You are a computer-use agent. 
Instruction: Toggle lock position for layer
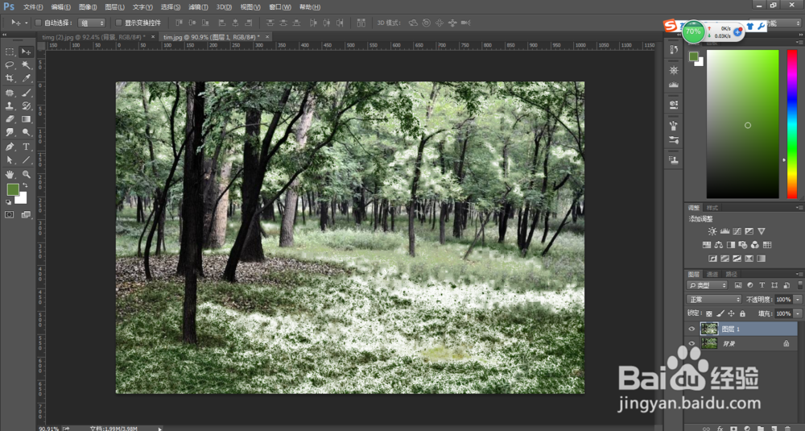click(732, 314)
